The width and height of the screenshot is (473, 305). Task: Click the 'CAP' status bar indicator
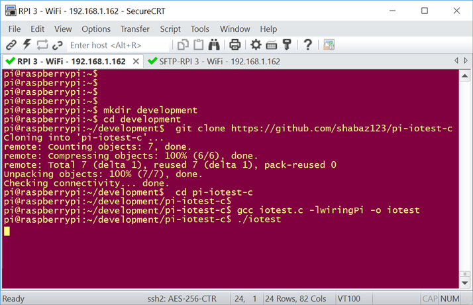click(x=429, y=298)
